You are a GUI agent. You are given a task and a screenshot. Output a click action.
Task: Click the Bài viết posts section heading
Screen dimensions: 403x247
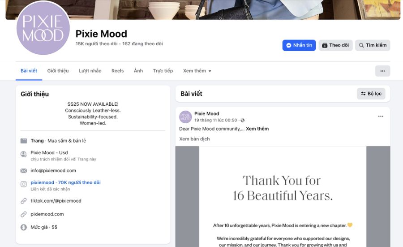(191, 94)
